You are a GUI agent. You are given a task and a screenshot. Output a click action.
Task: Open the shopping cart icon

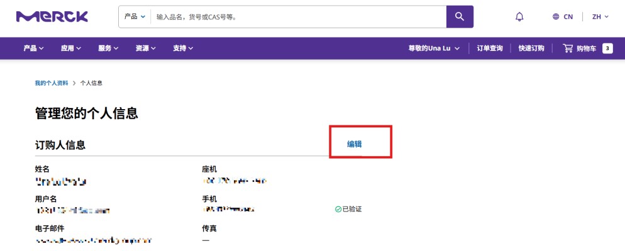(x=568, y=48)
